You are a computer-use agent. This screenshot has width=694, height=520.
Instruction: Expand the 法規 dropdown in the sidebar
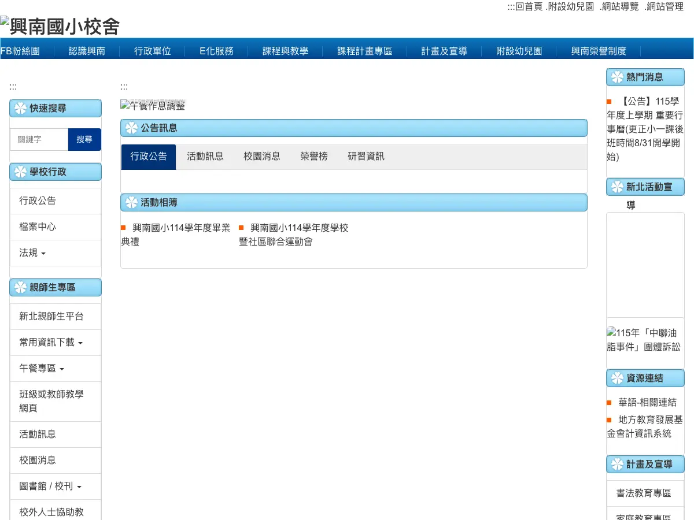[56, 253]
